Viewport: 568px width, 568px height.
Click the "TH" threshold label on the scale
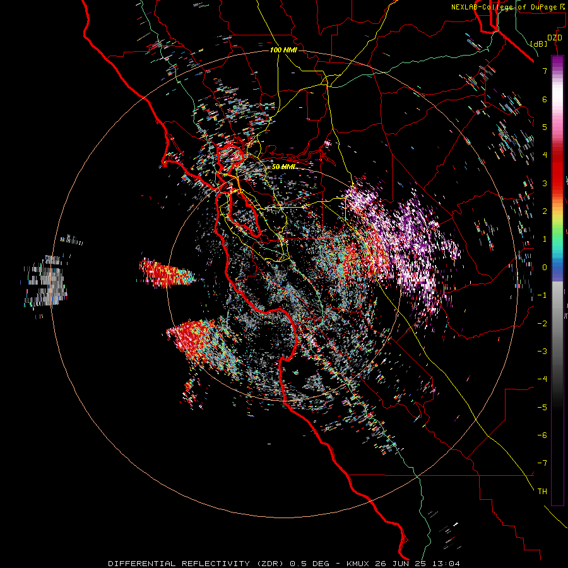click(x=542, y=492)
